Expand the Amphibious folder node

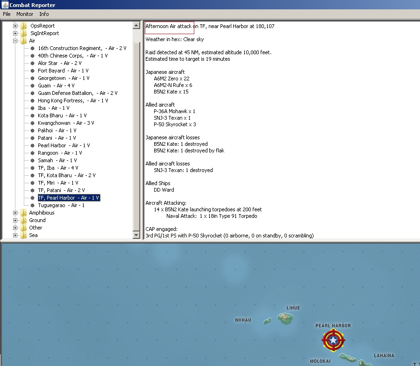[15, 213]
